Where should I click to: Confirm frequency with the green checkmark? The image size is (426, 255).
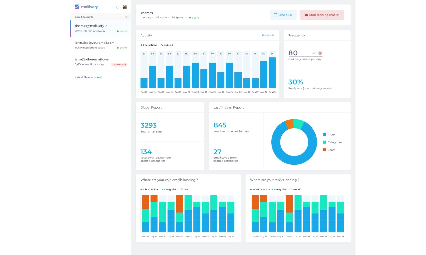[x=314, y=53]
